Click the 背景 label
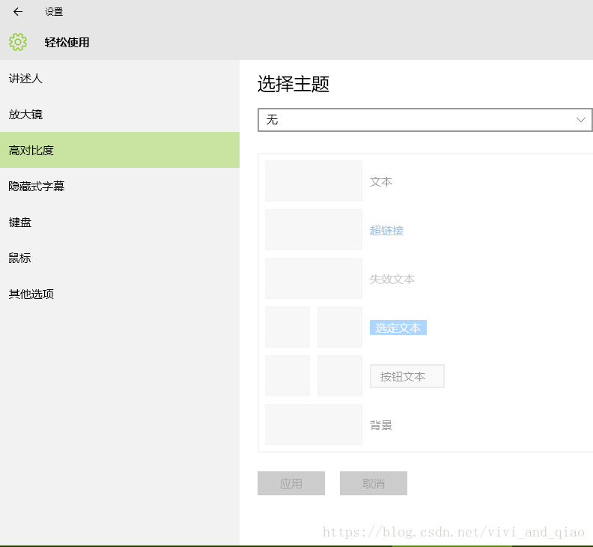 381,426
